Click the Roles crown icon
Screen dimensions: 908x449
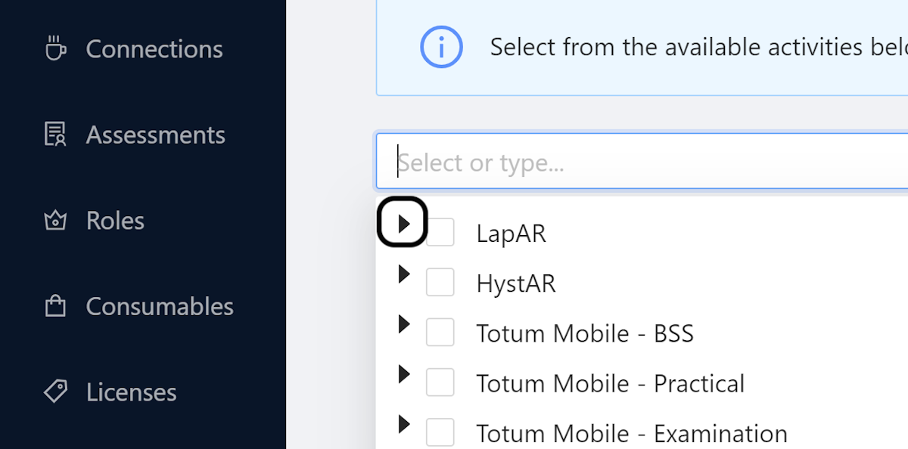pyautogui.click(x=55, y=221)
